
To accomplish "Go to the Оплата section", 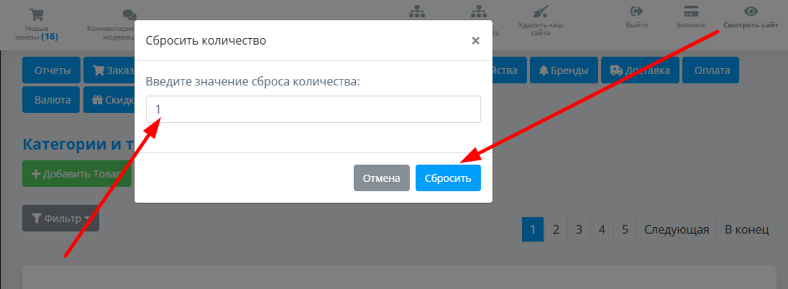I will tap(711, 71).
